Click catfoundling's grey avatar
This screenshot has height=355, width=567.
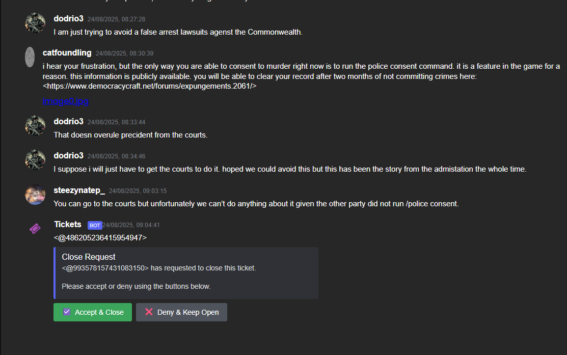(x=30, y=57)
